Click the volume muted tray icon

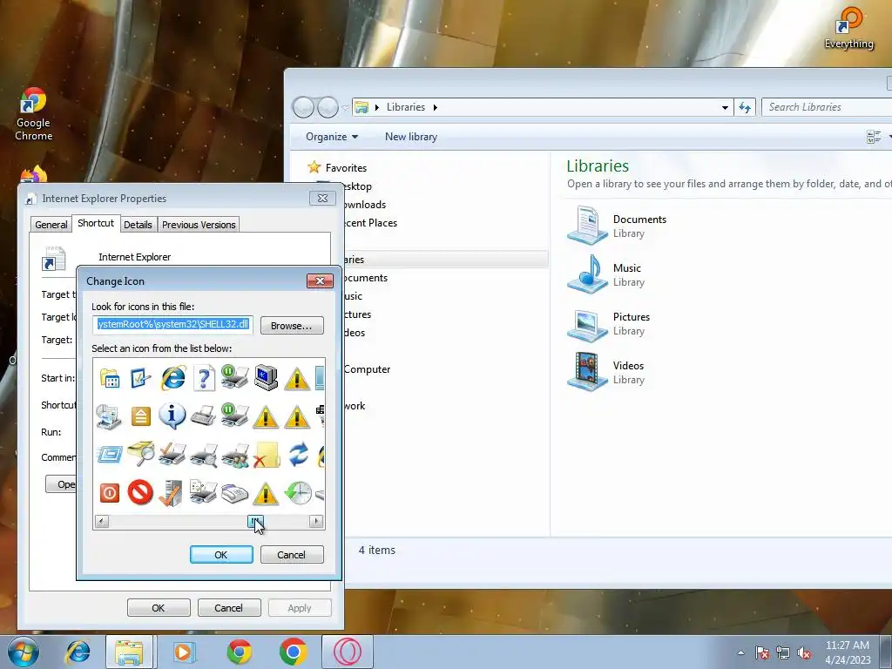[x=804, y=653]
